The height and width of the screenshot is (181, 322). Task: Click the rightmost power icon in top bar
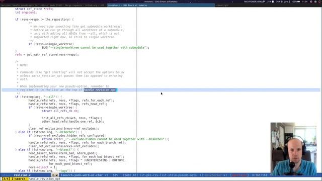click(x=319, y=2)
